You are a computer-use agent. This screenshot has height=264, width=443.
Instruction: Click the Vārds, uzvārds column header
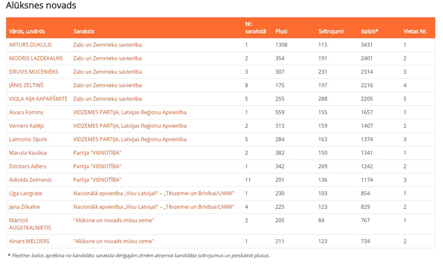coord(27,31)
